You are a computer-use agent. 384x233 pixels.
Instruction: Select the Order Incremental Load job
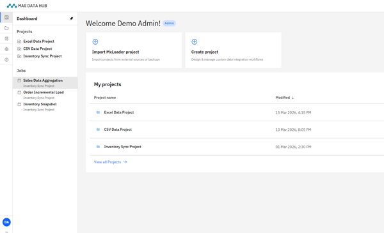tap(45, 94)
